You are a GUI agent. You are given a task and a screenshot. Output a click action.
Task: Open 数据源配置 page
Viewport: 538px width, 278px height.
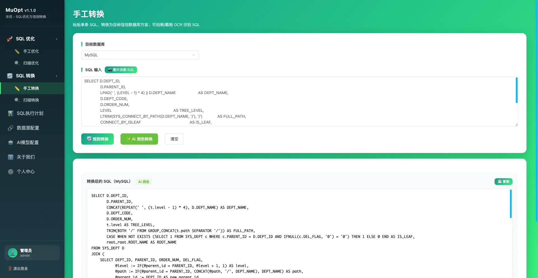coord(32,128)
